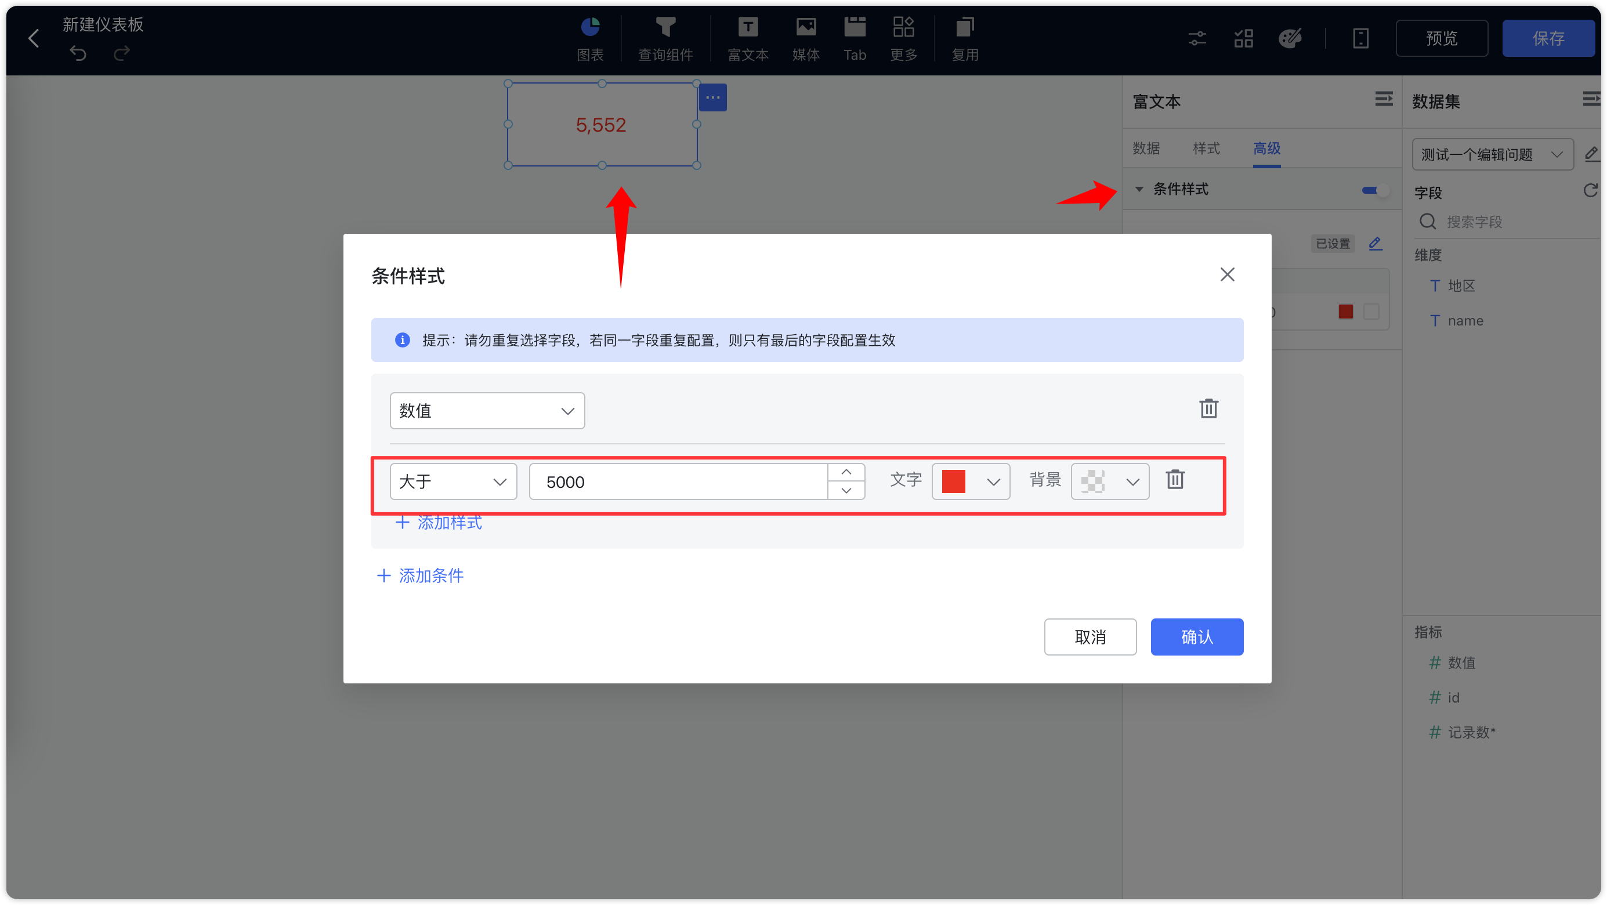Image resolution: width=1607 pixels, height=905 pixels.
Task: Open the 测试一个编辑问题 dataset dropdown
Action: (x=1493, y=154)
